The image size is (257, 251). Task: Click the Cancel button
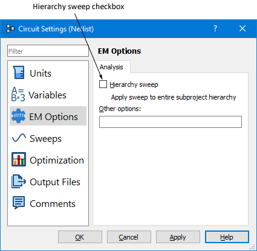tap(129, 237)
